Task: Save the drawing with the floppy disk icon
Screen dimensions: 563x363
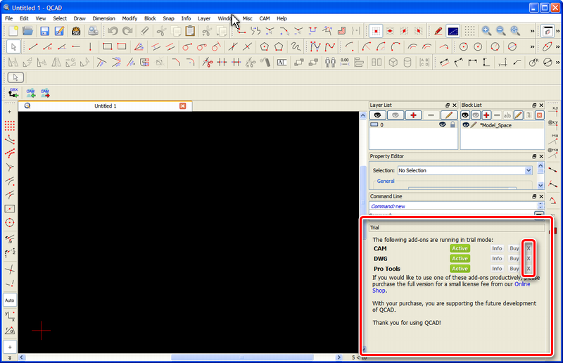Action: point(44,31)
